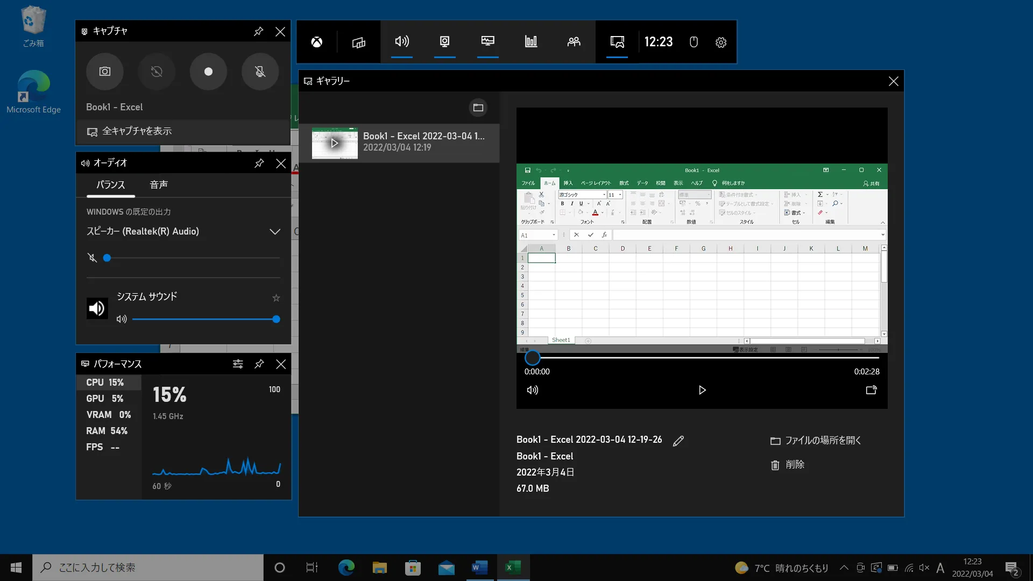
Task: Switch to the 音声 tab
Action: (158, 185)
